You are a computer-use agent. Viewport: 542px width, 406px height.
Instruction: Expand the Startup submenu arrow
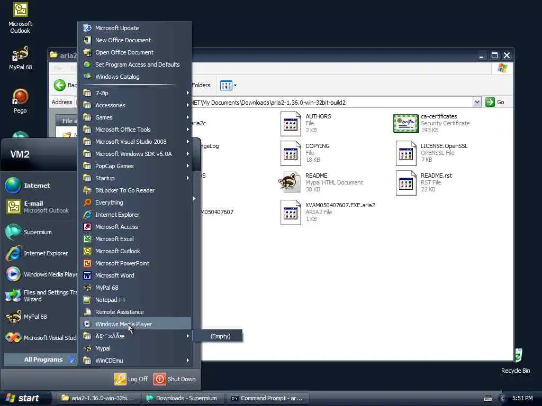[188, 178]
